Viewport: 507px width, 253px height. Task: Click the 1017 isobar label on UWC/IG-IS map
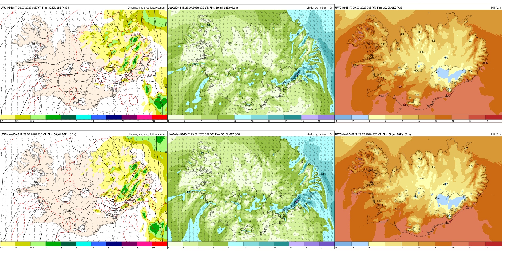coord(22,19)
